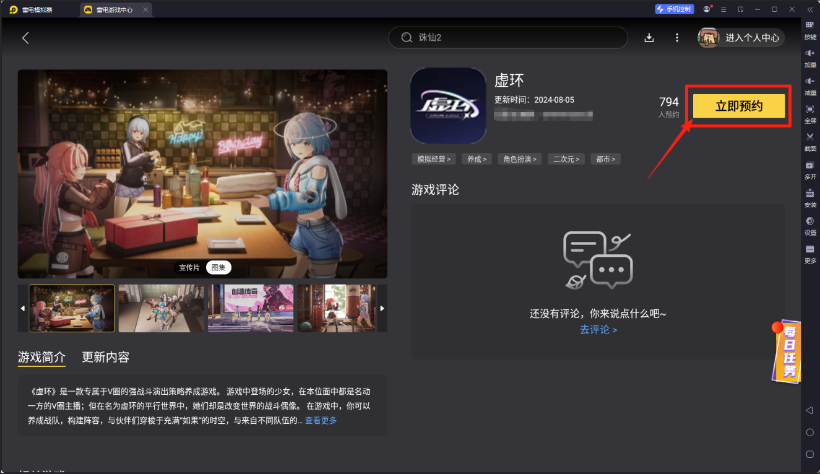
Task: Open the 都市 tag
Action: [605, 159]
